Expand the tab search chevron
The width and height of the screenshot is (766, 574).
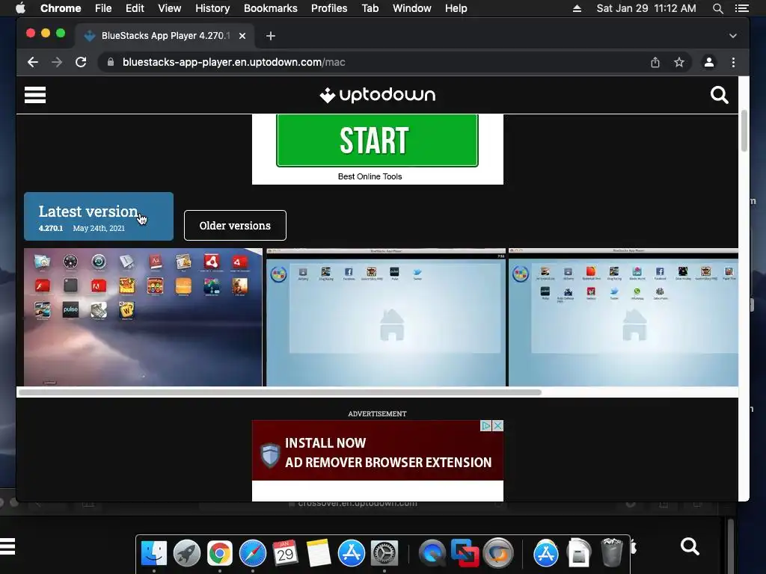pos(733,36)
